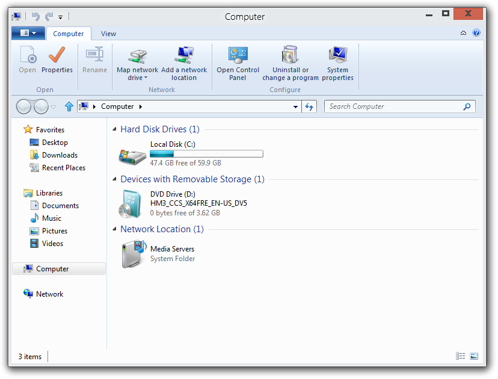Click the Rename ribbon icon
The image size is (498, 379).
click(x=94, y=54)
